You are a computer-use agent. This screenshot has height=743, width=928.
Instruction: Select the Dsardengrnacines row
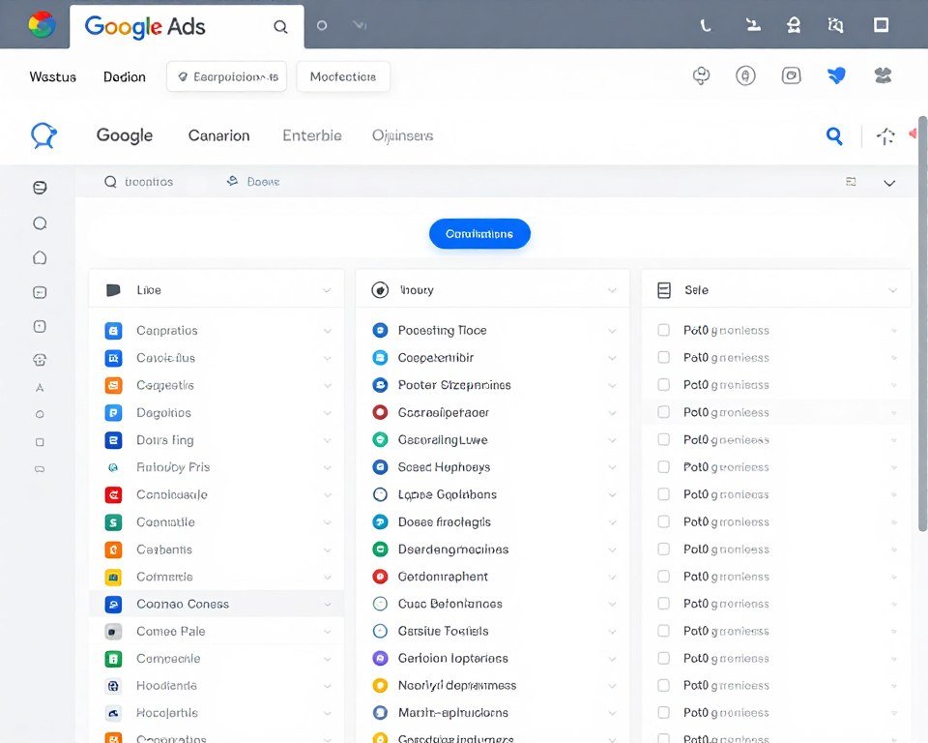pyautogui.click(x=492, y=550)
